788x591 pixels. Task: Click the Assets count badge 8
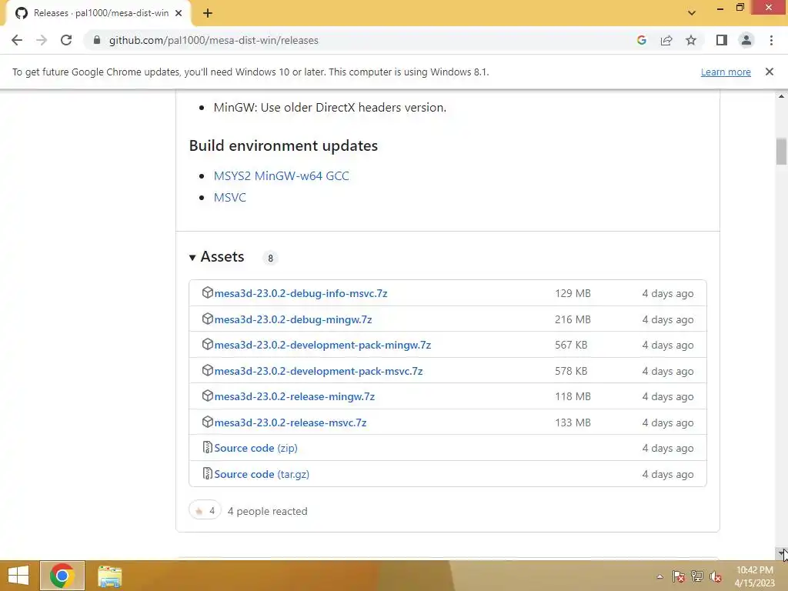(270, 258)
